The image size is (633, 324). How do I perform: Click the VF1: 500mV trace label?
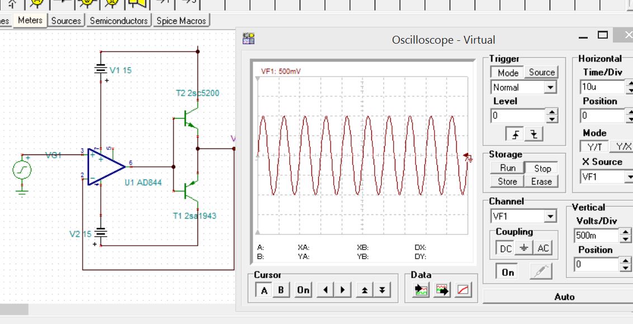pos(281,72)
